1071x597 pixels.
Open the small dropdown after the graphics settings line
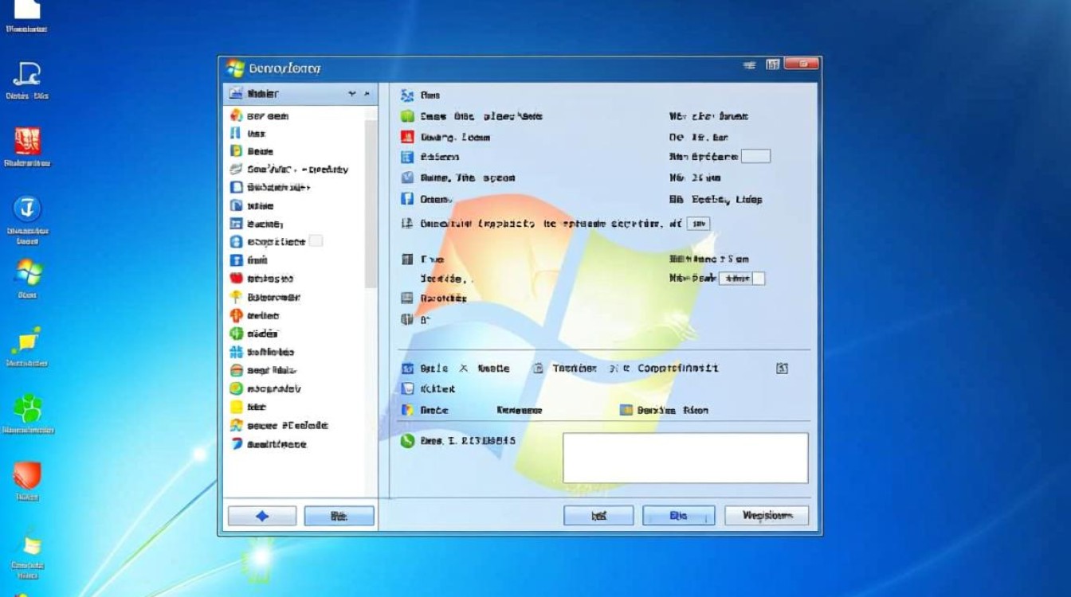[x=697, y=224]
